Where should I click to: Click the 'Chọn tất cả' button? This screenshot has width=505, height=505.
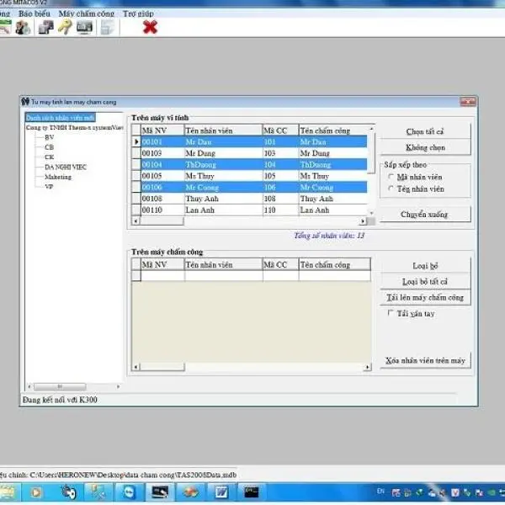click(424, 132)
